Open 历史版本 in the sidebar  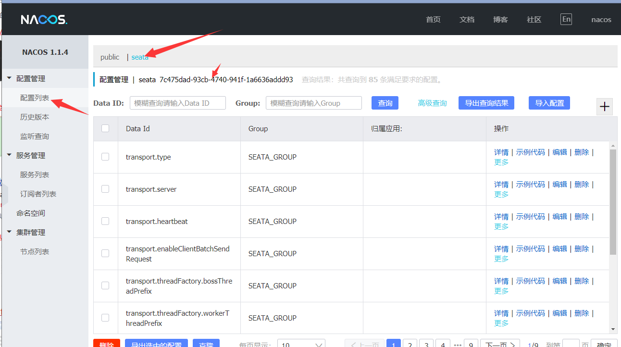(35, 117)
